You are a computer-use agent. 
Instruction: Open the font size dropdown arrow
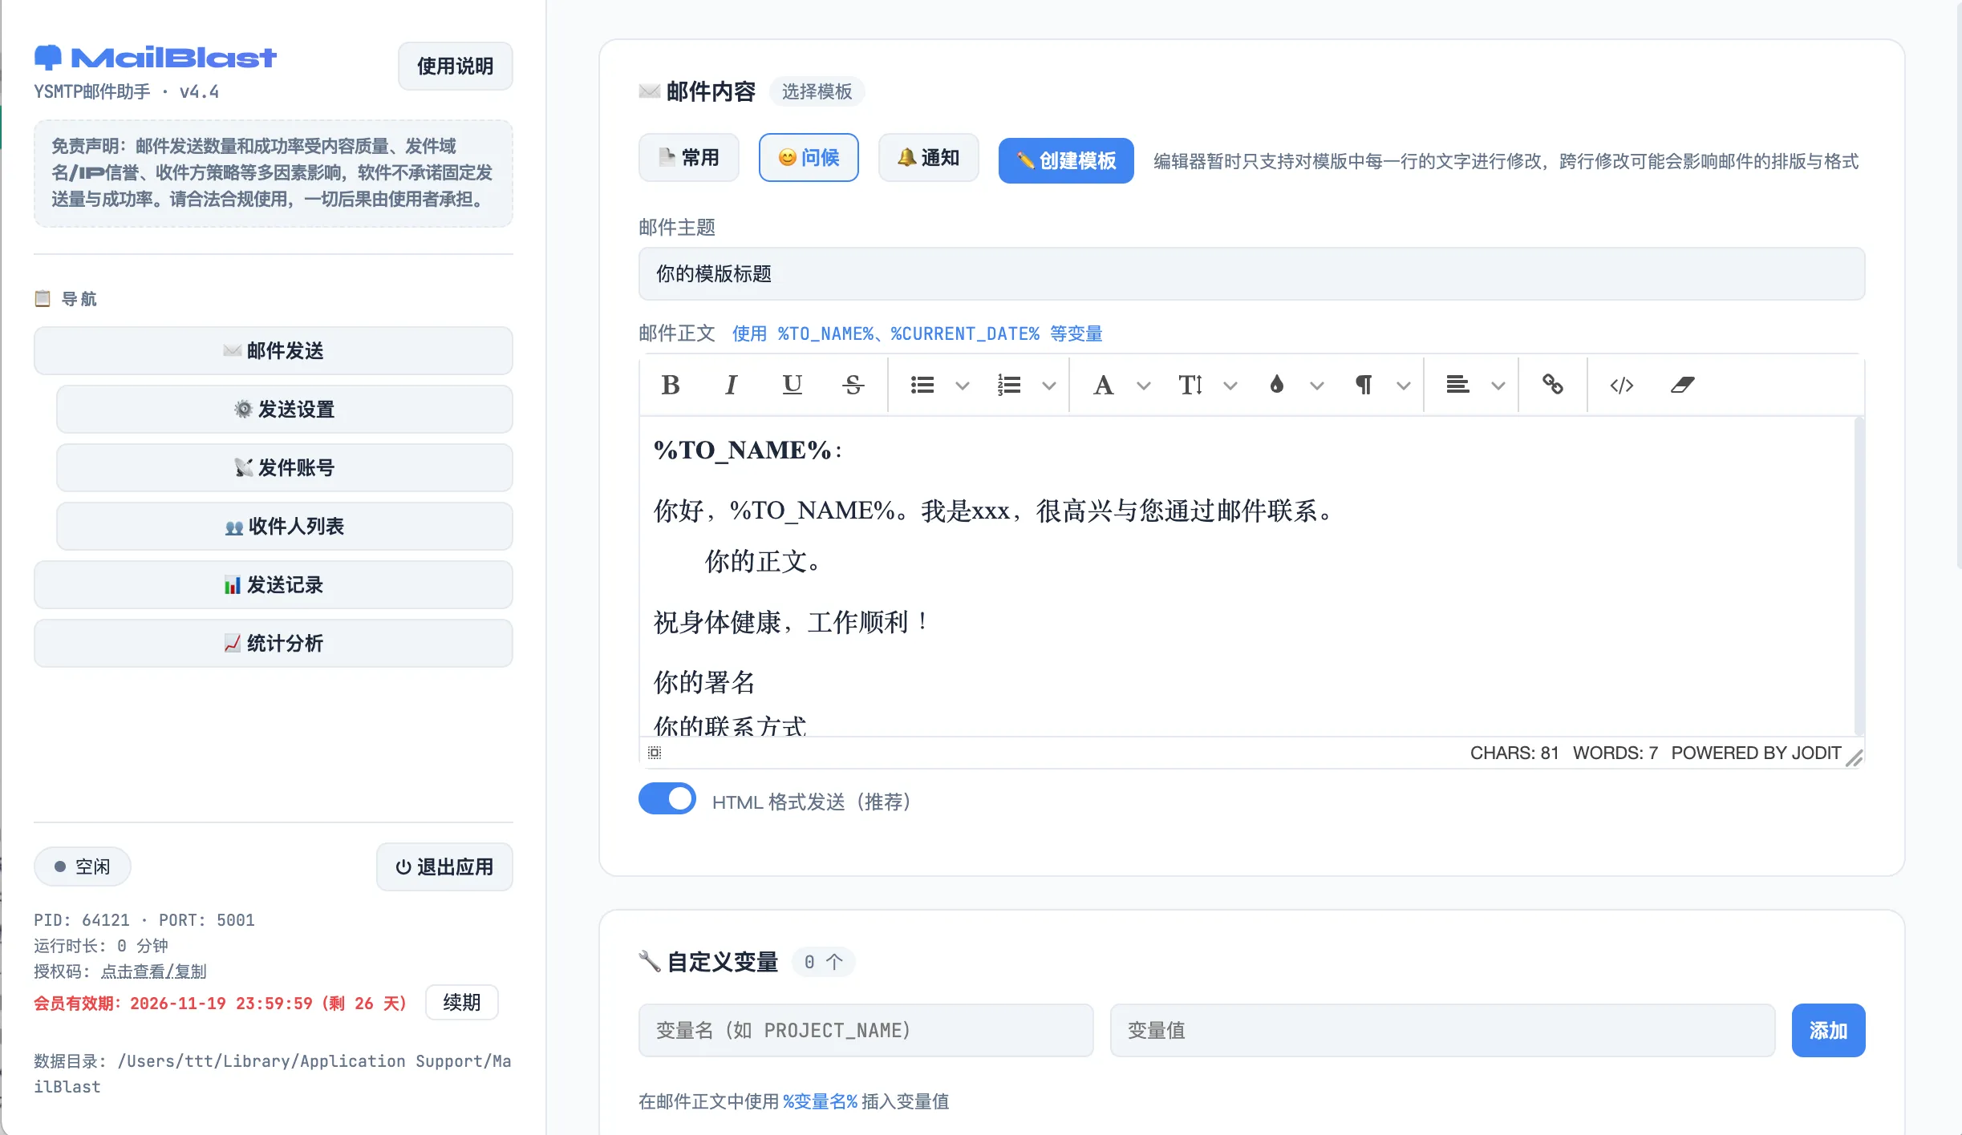click(1230, 386)
